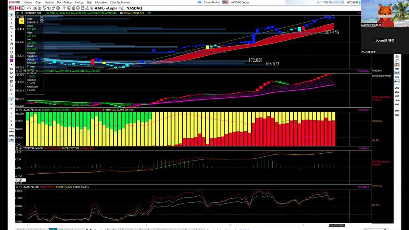Viewport: 409px width, 230px height.
Task: Click the CMV button in right toolbar
Action: click(x=397, y=111)
